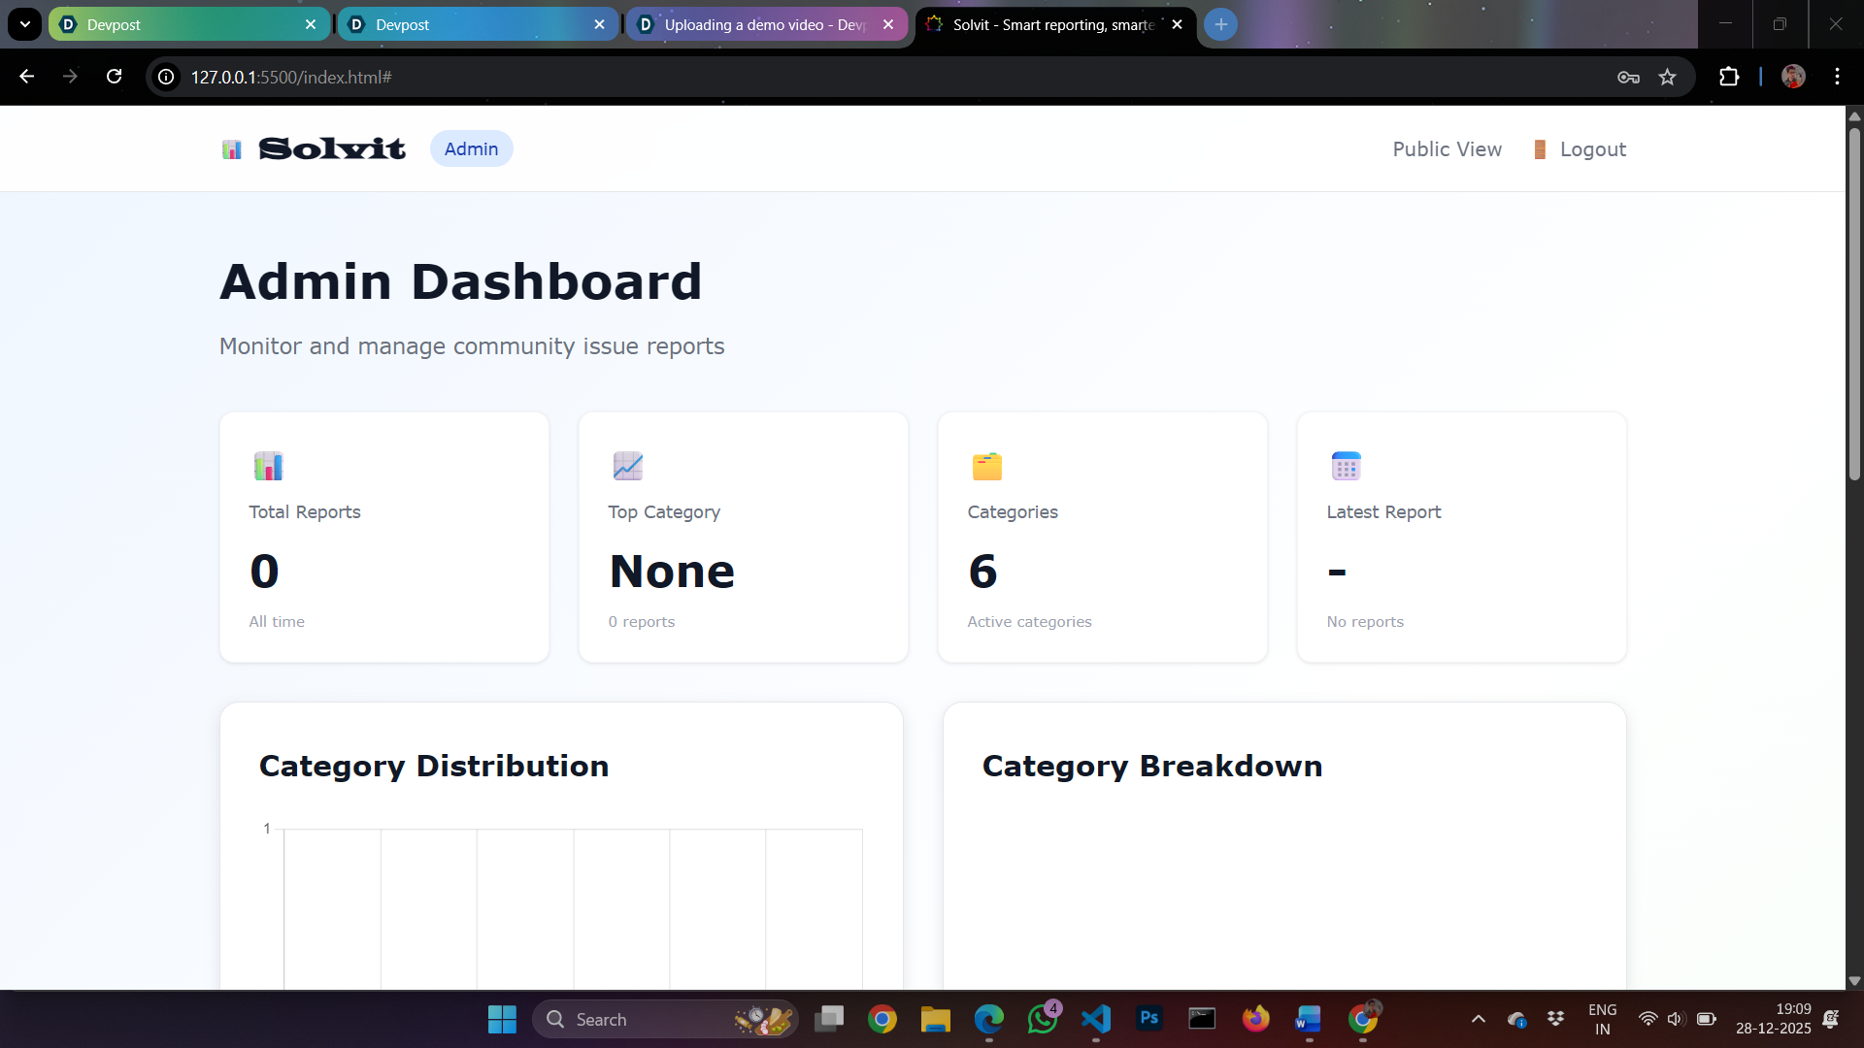Viewport: 1864px width, 1048px height.
Task: Open the Windows Start menu
Action: [502, 1019]
